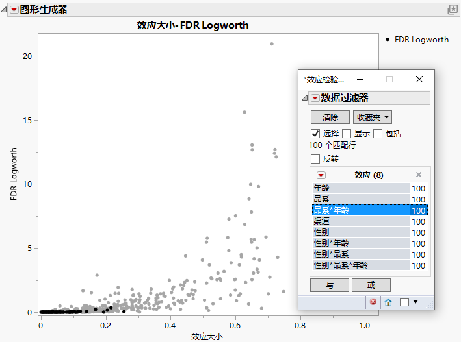The image size is (461, 342).
Task: Select 渠道 in the 效应 filter list
Action: pos(369,221)
